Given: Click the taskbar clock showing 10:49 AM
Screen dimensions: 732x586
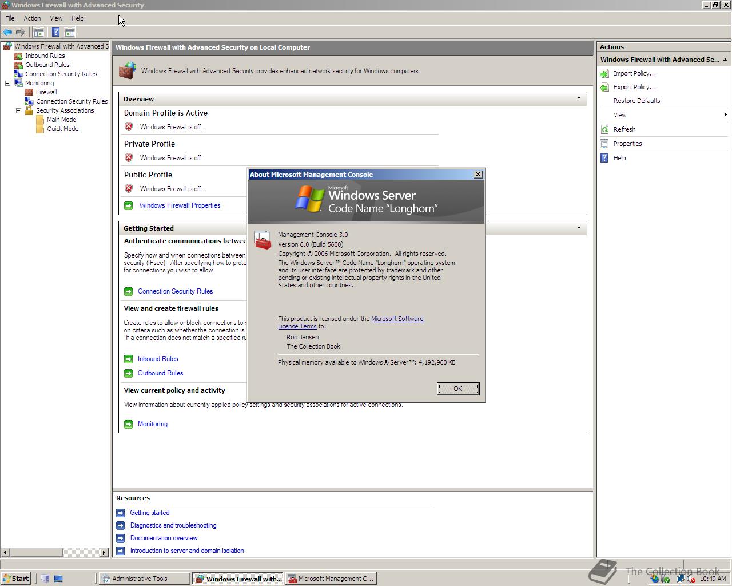Looking at the screenshot, I should [713, 579].
